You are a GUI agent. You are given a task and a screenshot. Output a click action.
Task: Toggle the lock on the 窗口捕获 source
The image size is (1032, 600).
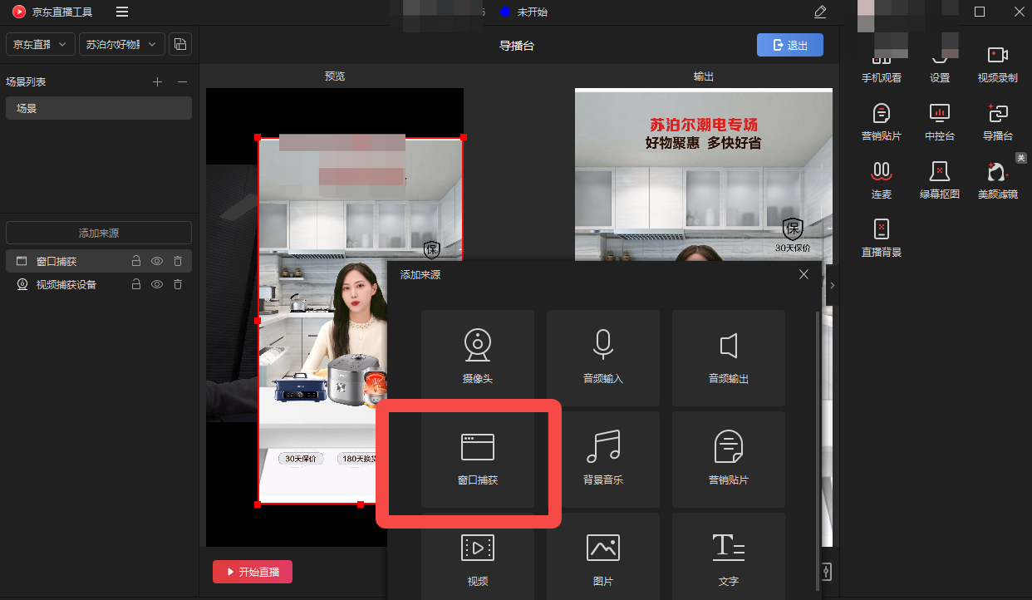pos(136,261)
